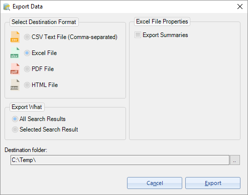The width and height of the screenshot is (248, 195).
Task: Enable the Export Summaries checkbox
Action: coord(138,35)
